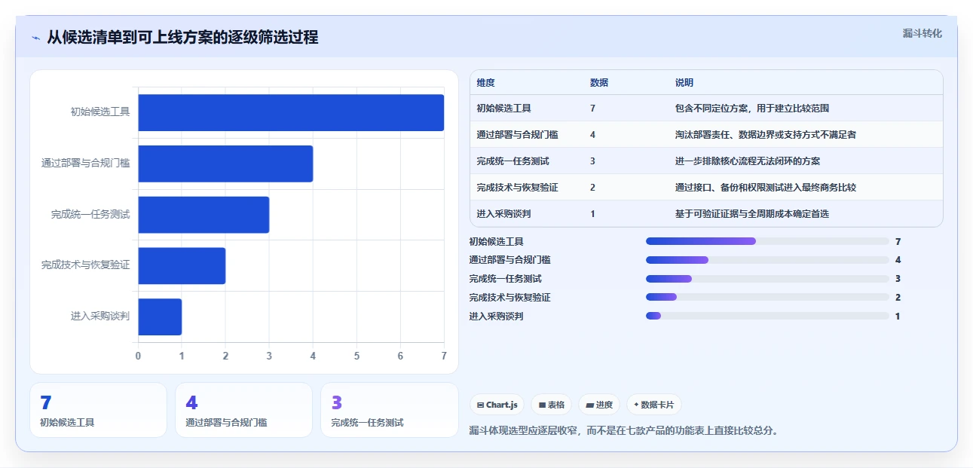The height and width of the screenshot is (468, 973).
Task: Select the 数据卡片 chip
Action: click(x=653, y=405)
